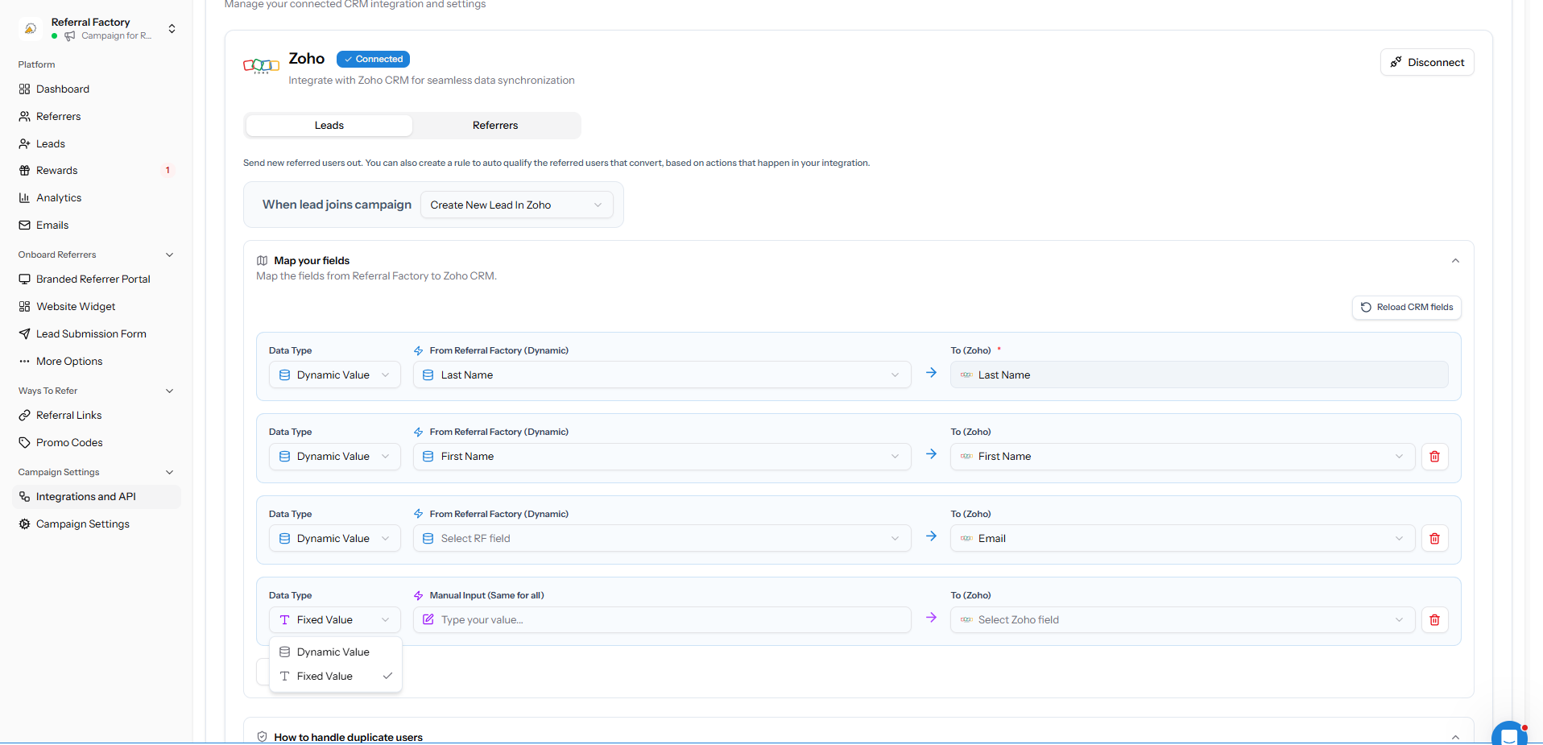Collapse the Ways To Refer group
1543x745 pixels.
[169, 391]
